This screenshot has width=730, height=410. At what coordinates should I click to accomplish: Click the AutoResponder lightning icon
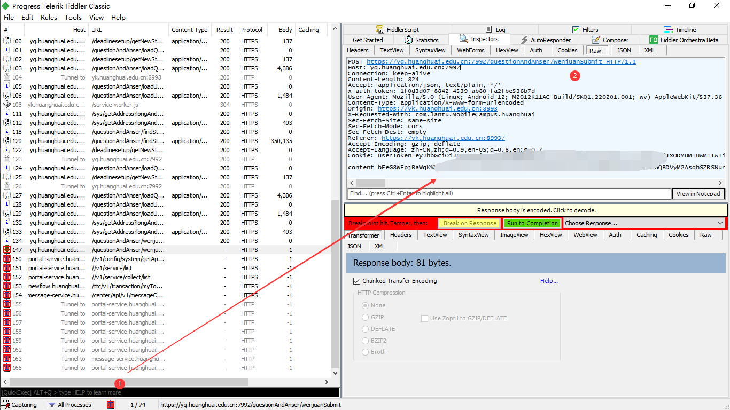tap(525, 40)
